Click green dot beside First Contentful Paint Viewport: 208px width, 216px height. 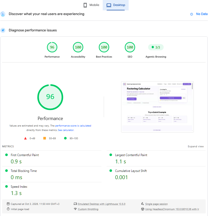[6, 155]
